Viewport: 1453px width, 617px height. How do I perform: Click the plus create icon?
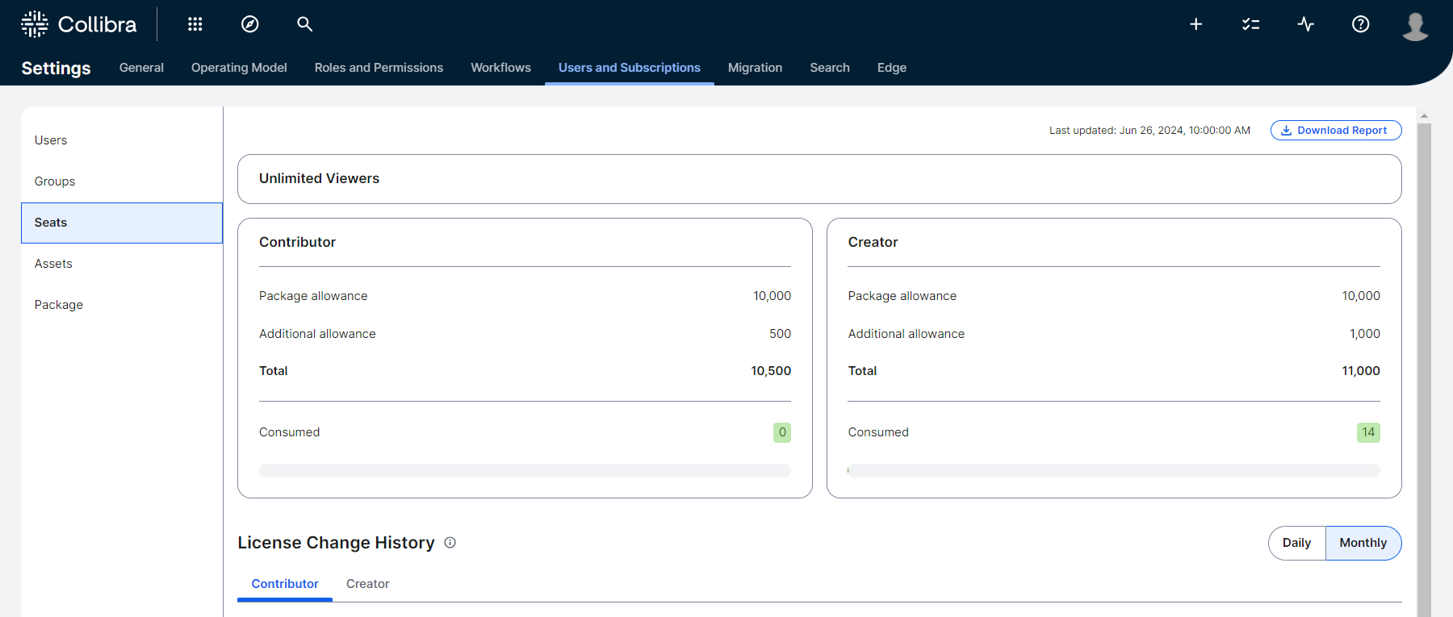pyautogui.click(x=1195, y=24)
